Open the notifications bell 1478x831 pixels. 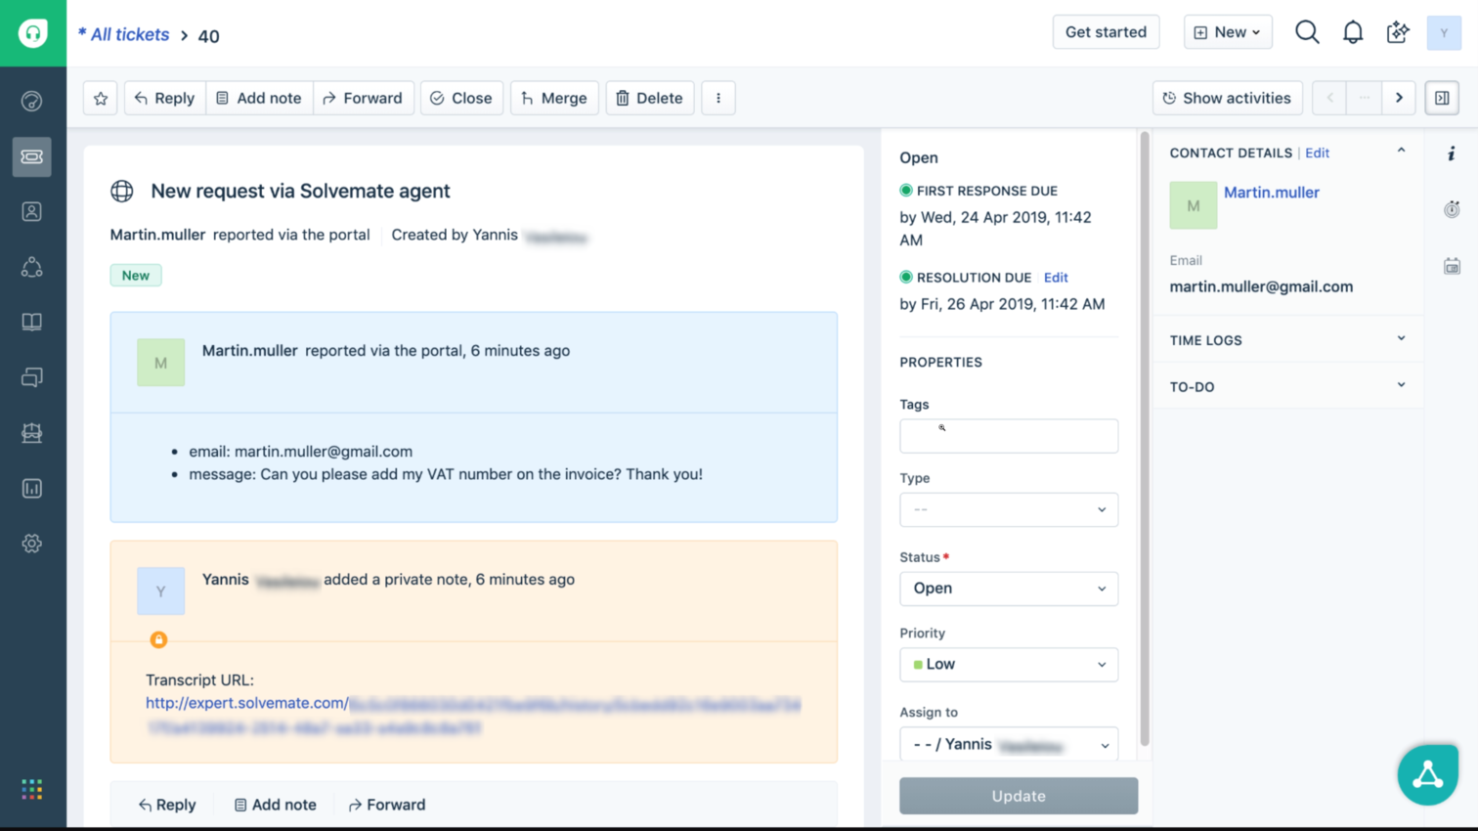[1352, 32]
